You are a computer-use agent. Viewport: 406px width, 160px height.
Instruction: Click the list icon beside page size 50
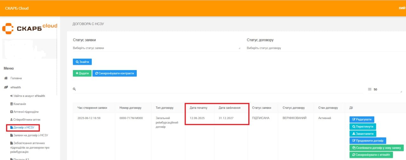[370, 89]
